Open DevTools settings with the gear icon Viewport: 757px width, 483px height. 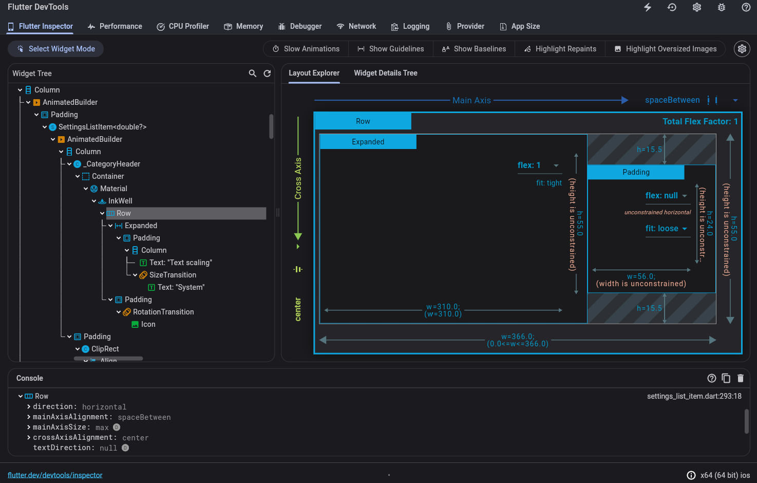tap(696, 7)
